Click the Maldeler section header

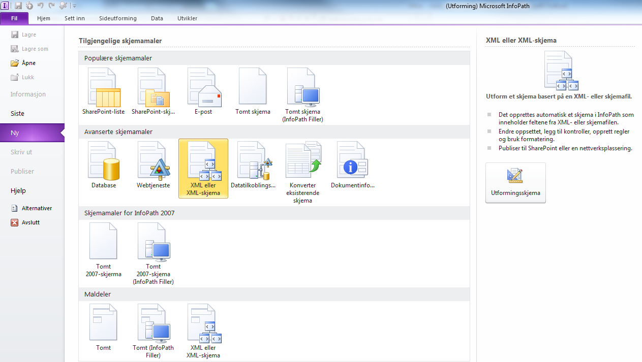[x=274, y=294]
